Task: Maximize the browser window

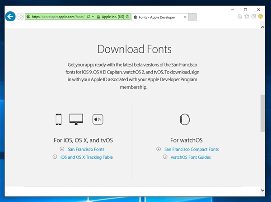Action: point(245,9)
